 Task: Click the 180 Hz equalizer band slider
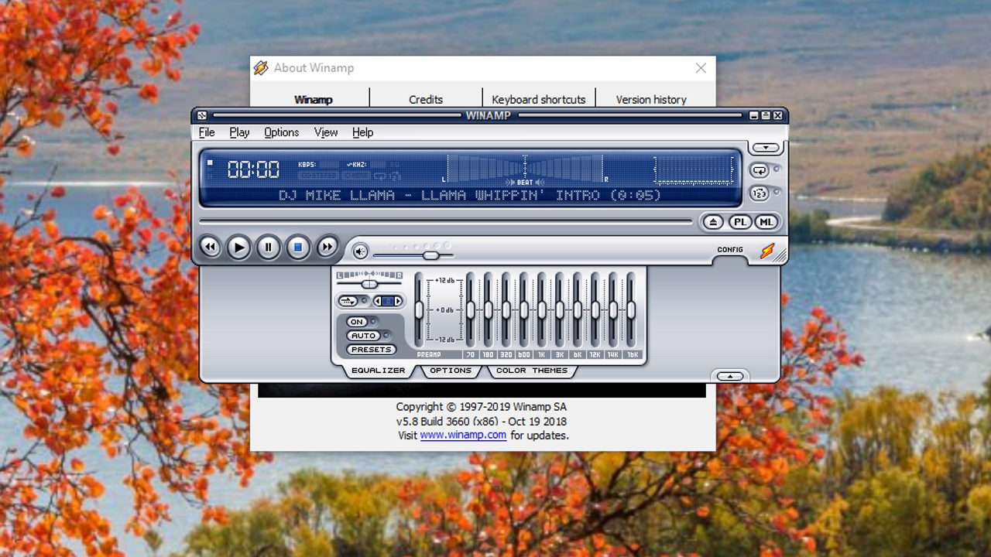click(x=489, y=310)
